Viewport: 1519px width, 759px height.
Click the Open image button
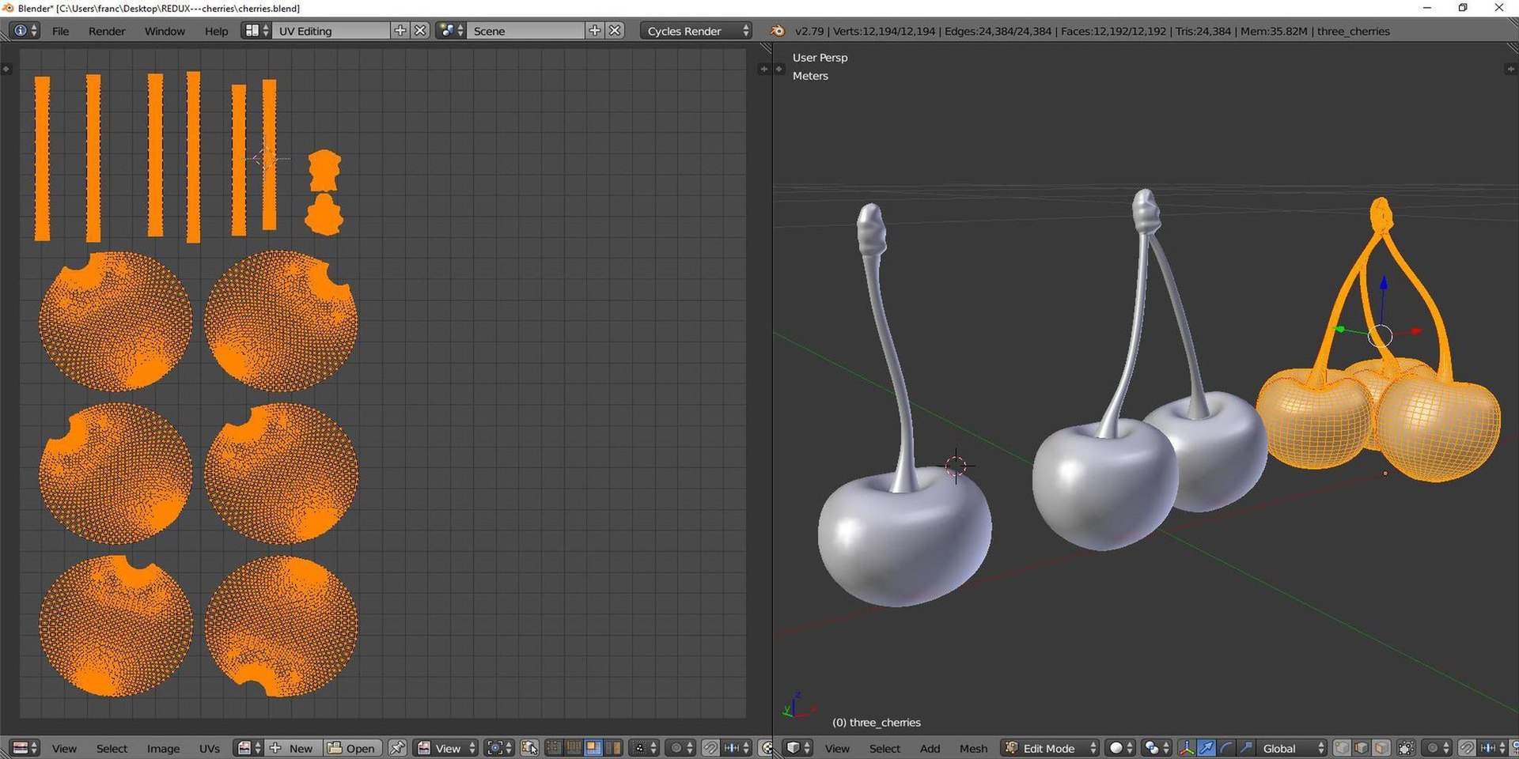tap(352, 748)
